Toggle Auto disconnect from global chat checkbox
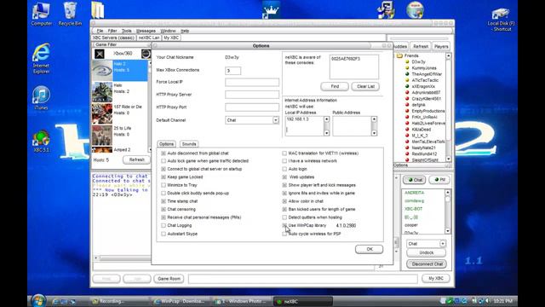This screenshot has width=545, height=307. pos(163,153)
